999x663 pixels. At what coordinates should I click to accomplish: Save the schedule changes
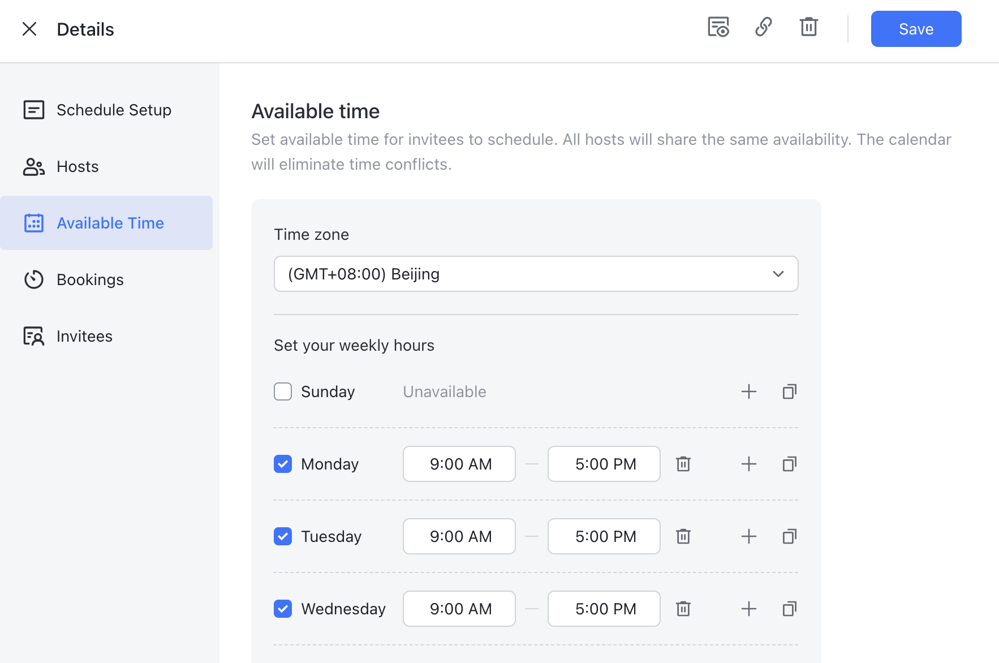point(916,29)
